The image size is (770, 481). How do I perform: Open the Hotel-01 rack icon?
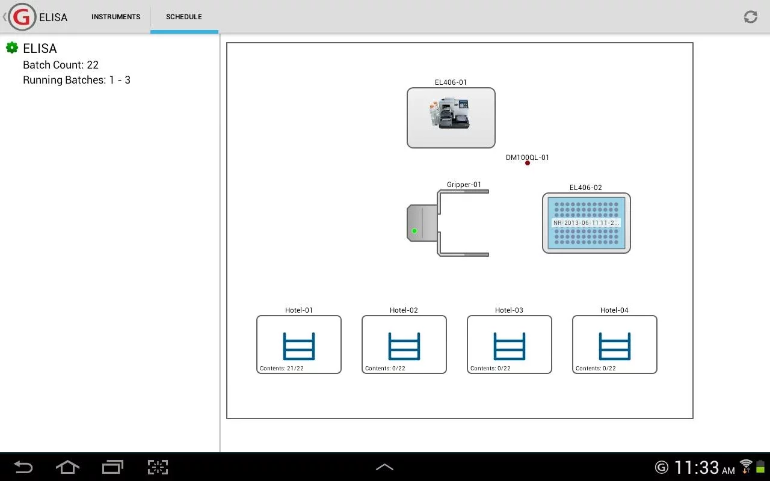click(x=298, y=345)
